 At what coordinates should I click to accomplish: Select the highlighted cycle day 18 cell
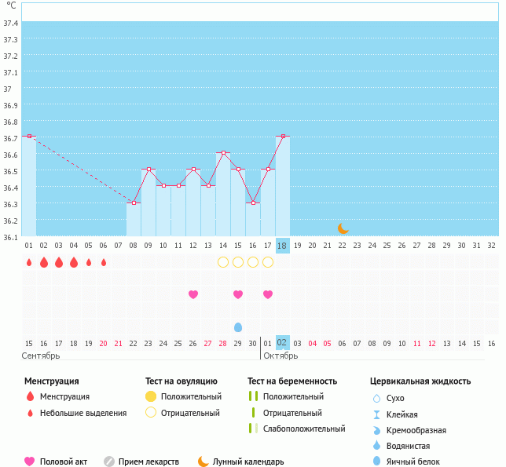[x=283, y=245]
